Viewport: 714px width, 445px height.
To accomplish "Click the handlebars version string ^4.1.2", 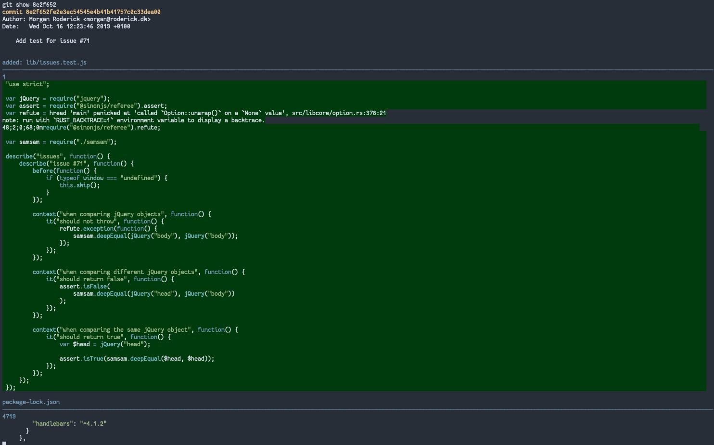I will 94,423.
